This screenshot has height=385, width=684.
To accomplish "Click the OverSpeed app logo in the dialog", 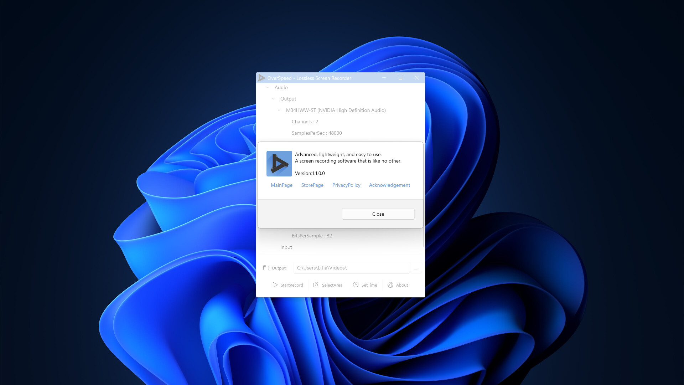I will (x=279, y=163).
